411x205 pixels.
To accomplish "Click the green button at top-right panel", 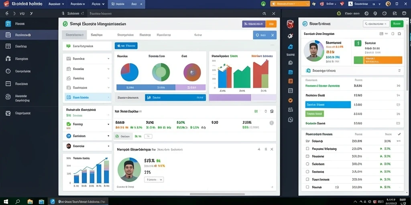I will [x=397, y=24].
